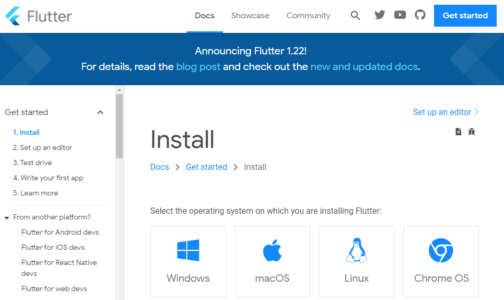Viewport: 504px width, 300px height.
Task: Choose the Chrome OS install card
Action: tap(441, 261)
